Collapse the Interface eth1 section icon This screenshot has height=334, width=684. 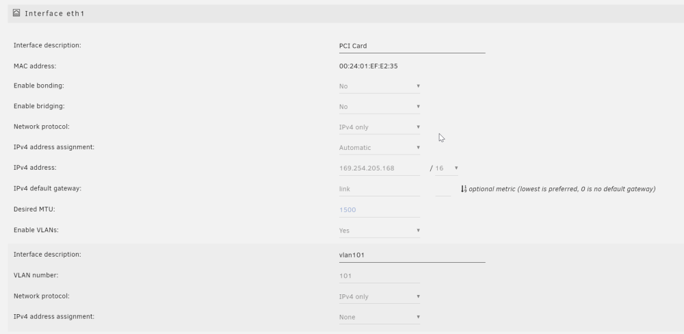click(16, 12)
